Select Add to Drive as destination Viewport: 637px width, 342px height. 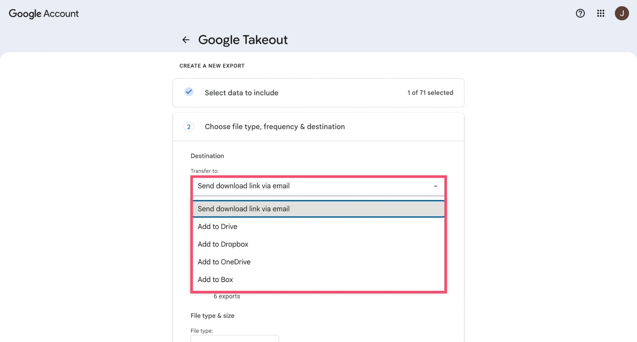coord(217,226)
